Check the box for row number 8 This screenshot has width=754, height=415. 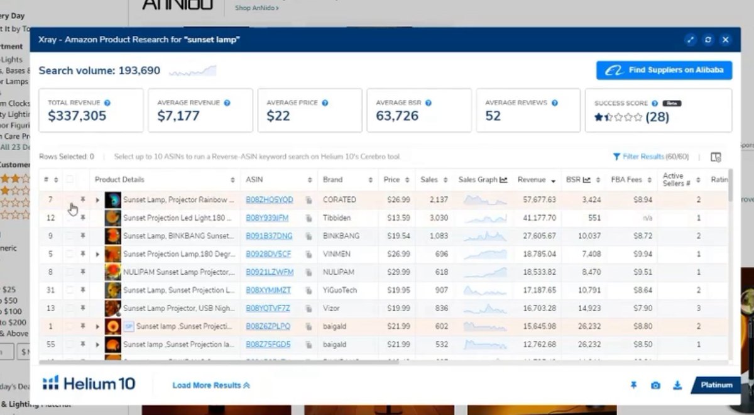70,272
